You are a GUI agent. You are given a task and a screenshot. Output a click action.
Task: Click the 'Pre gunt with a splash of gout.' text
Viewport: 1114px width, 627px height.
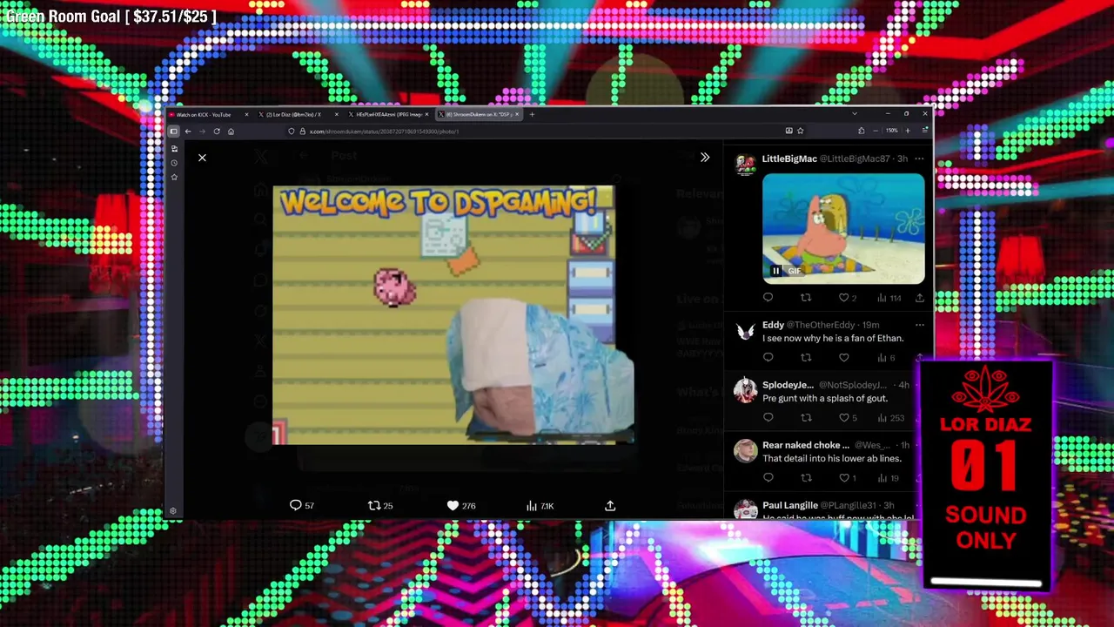pyautogui.click(x=825, y=398)
